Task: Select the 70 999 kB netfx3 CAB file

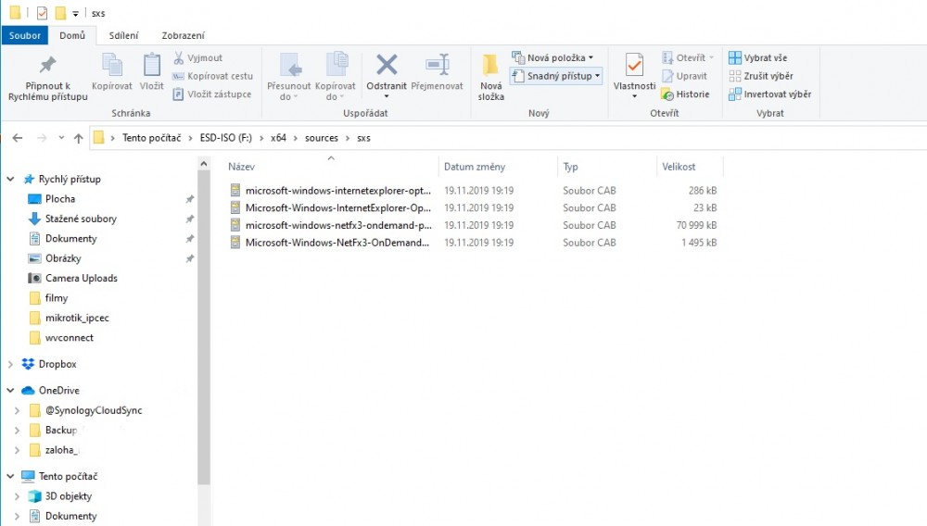Action: pos(337,225)
